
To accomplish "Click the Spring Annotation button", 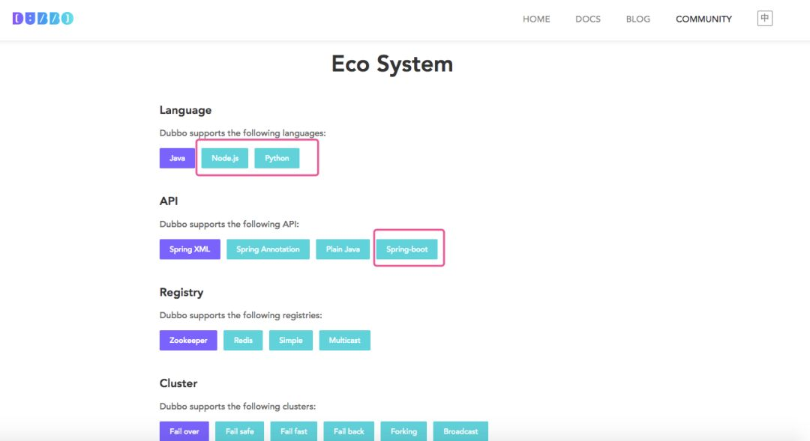I will click(x=268, y=249).
